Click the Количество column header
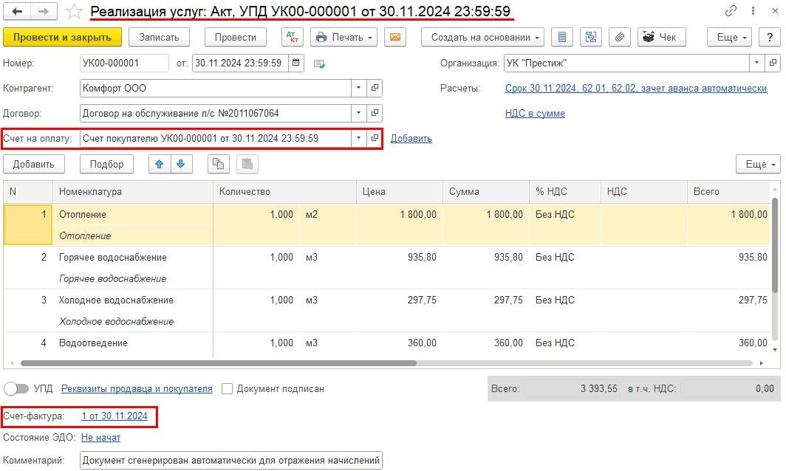 click(x=284, y=191)
